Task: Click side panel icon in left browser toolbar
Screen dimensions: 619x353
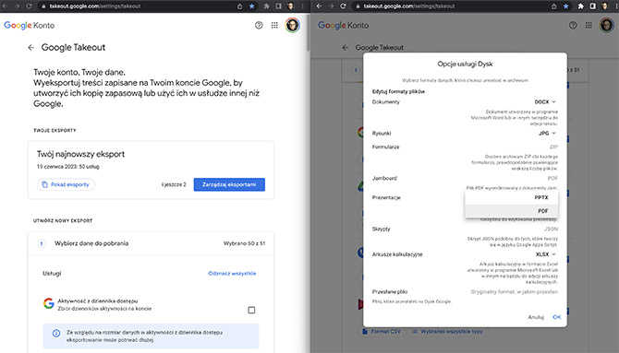Action: pyautogui.click(x=279, y=6)
